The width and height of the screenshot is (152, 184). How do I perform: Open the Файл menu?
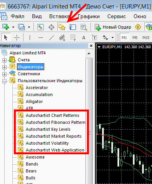[17, 17]
